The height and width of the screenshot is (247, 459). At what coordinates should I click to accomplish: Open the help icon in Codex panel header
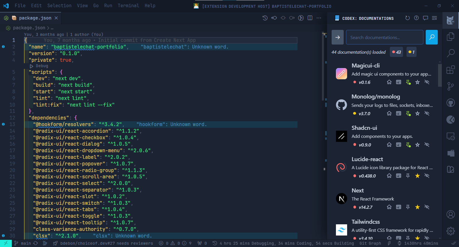coord(416,18)
